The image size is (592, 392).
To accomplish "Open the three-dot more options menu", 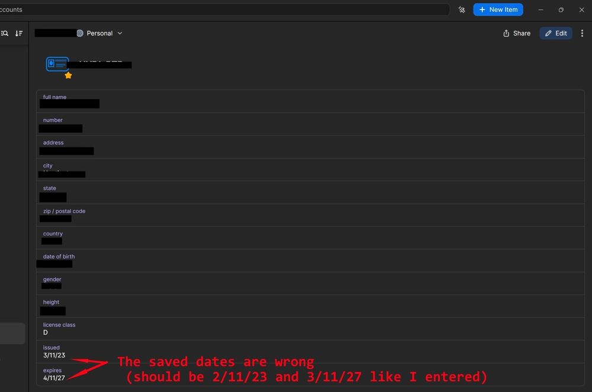I will (x=582, y=33).
